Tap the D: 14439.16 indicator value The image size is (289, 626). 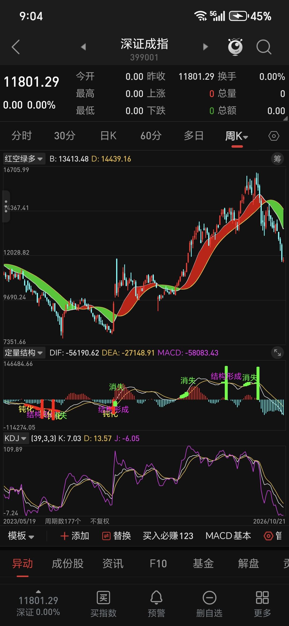coord(111,159)
